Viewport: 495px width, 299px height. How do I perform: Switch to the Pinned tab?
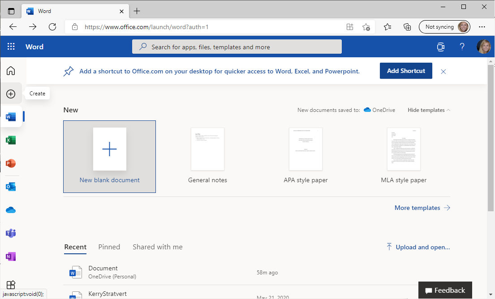pyautogui.click(x=109, y=247)
